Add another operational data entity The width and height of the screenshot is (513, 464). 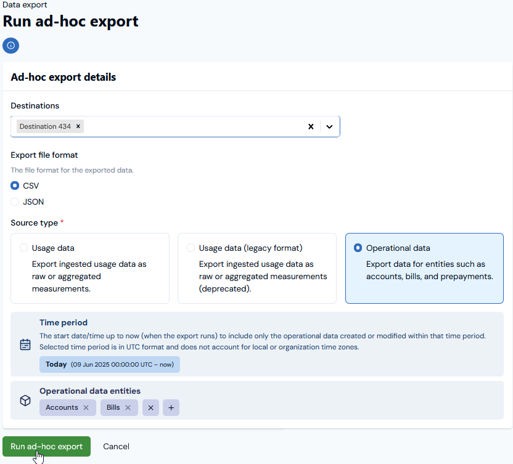[171, 408]
